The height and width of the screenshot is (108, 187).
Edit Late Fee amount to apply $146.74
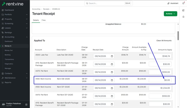click(x=160, y=56)
